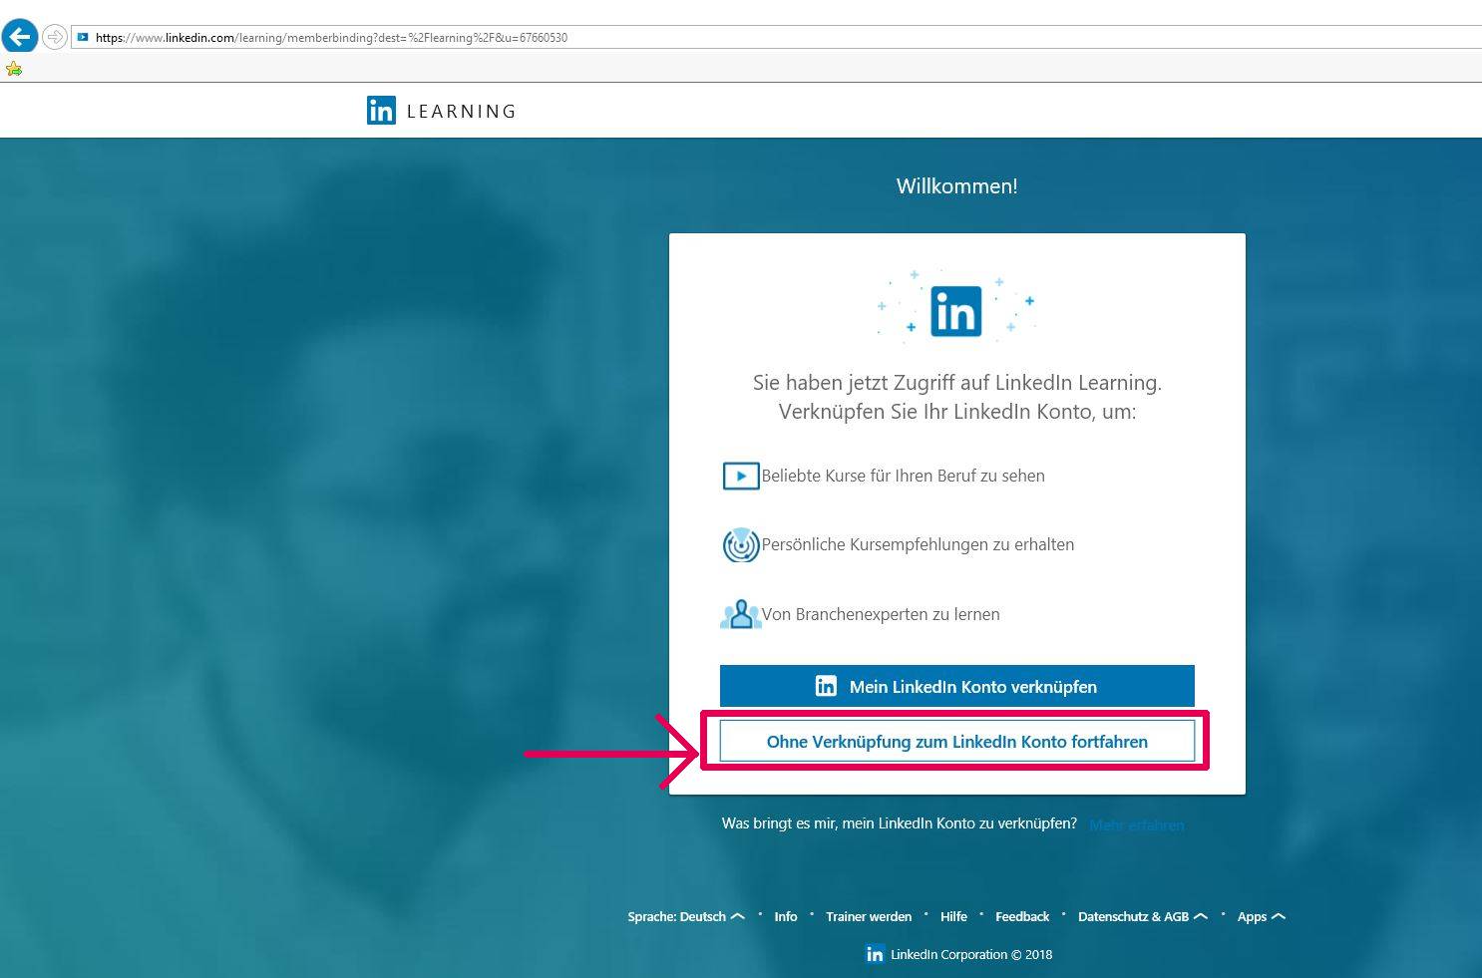Collapse the 'Sprache: Deutsch' language chooser
1482x978 pixels.
point(737,915)
